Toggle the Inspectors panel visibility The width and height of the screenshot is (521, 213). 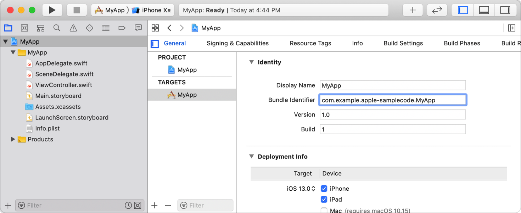pos(505,10)
